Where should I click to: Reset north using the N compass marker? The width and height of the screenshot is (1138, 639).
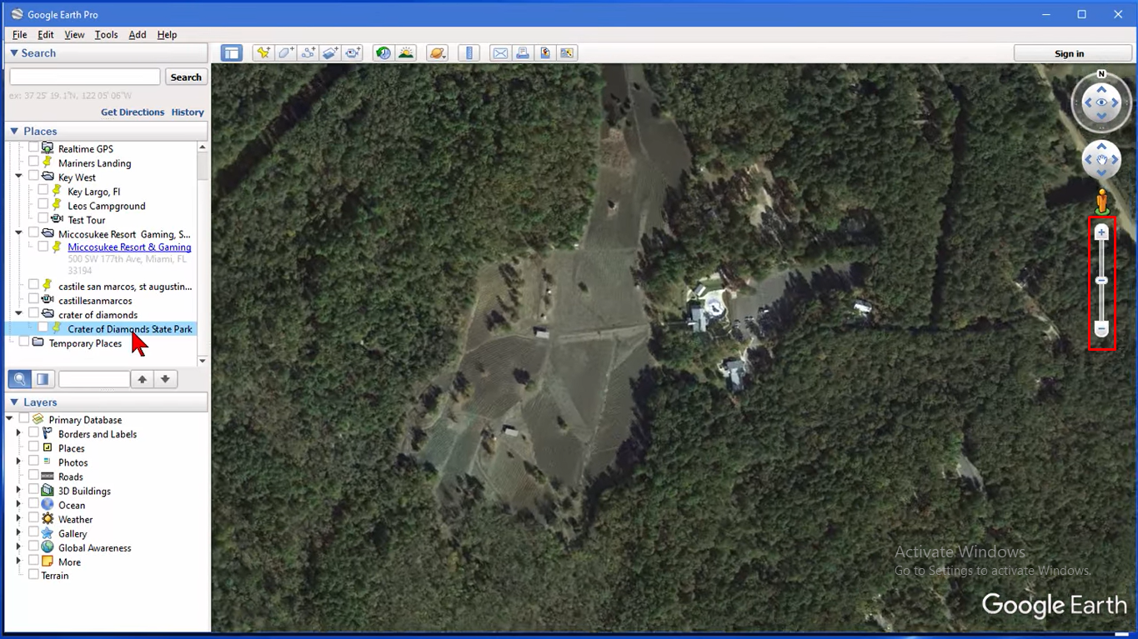pos(1101,74)
